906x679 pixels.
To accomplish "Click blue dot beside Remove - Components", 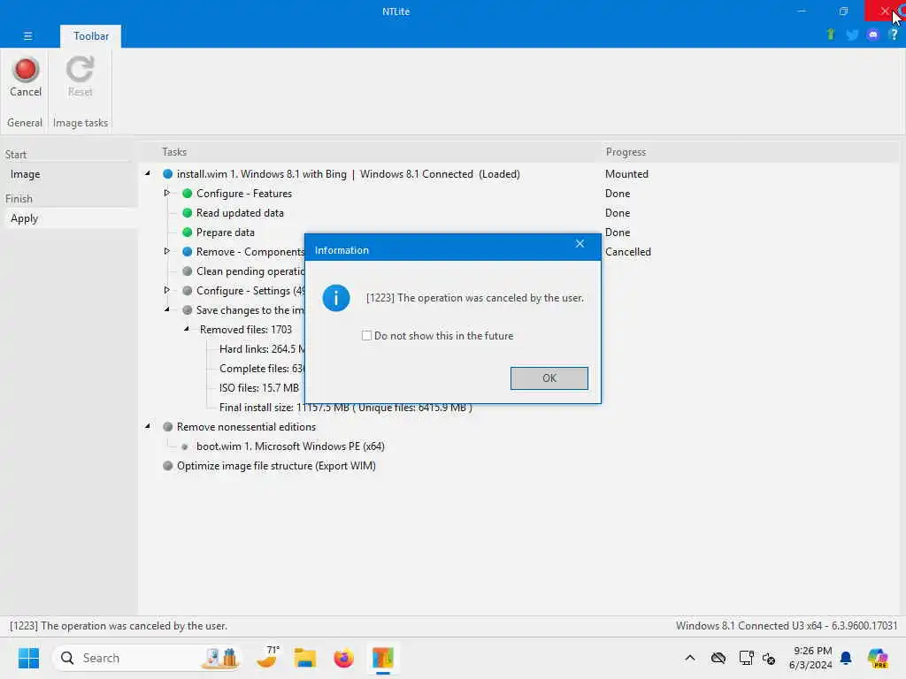I will tap(188, 252).
